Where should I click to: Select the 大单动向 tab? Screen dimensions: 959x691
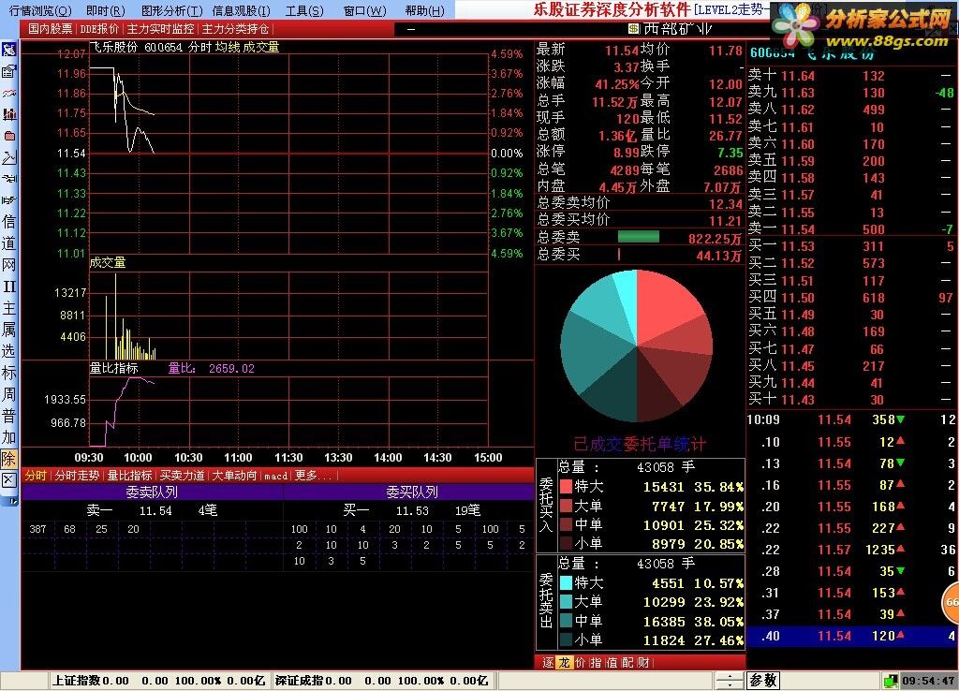(234, 475)
